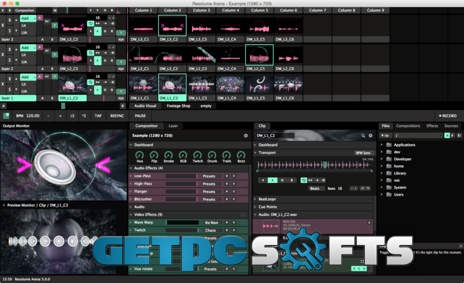Expand the Cue Points section
464x283 pixels.
[255, 207]
